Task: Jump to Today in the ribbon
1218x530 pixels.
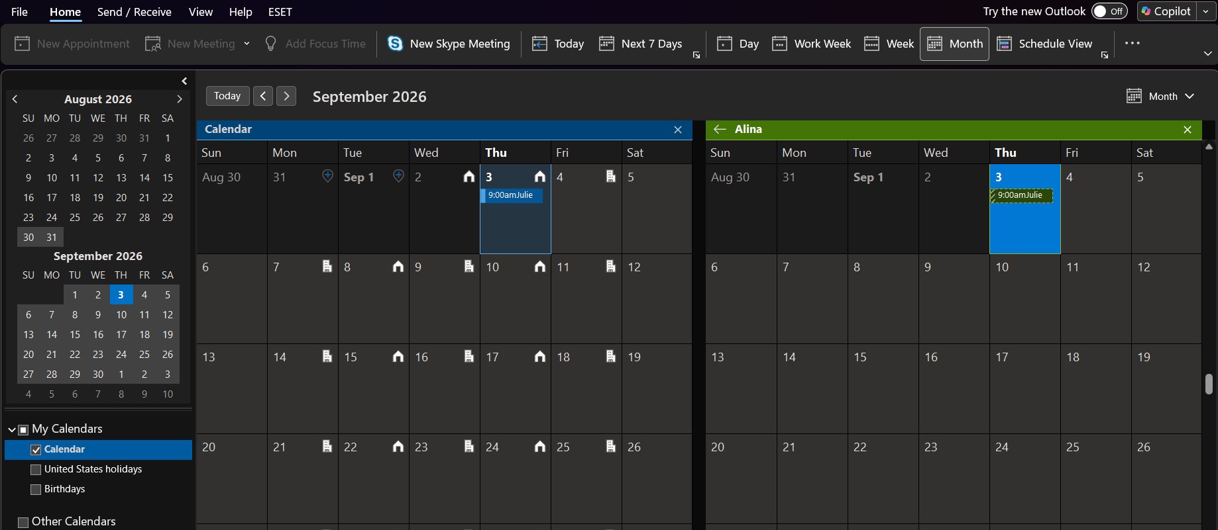Action: [558, 44]
